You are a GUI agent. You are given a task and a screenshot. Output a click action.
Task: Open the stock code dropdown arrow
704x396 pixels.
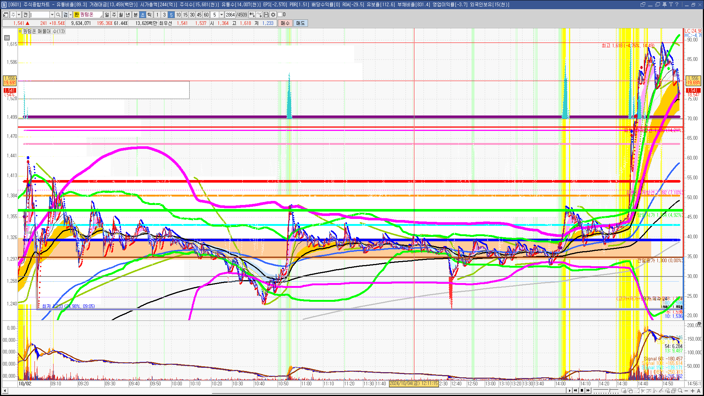52,15
